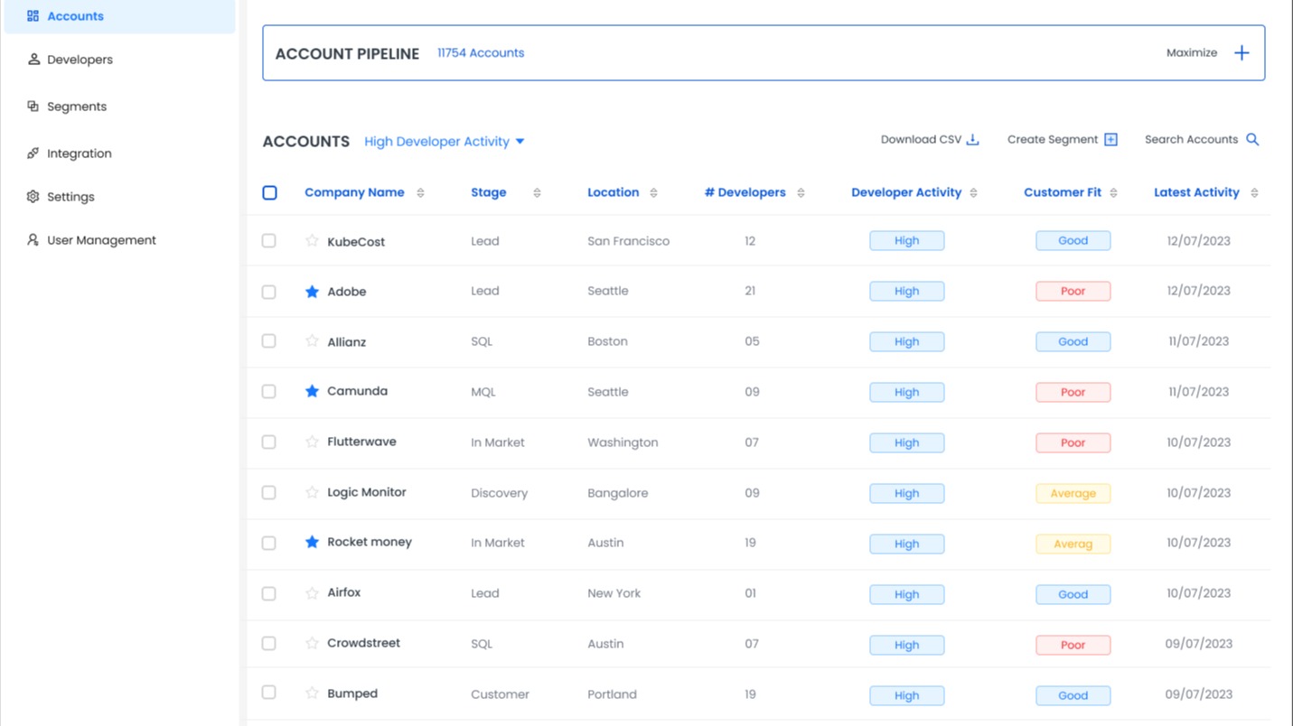
Task: Open the Accounts section icon in sidebar
Action: point(33,15)
